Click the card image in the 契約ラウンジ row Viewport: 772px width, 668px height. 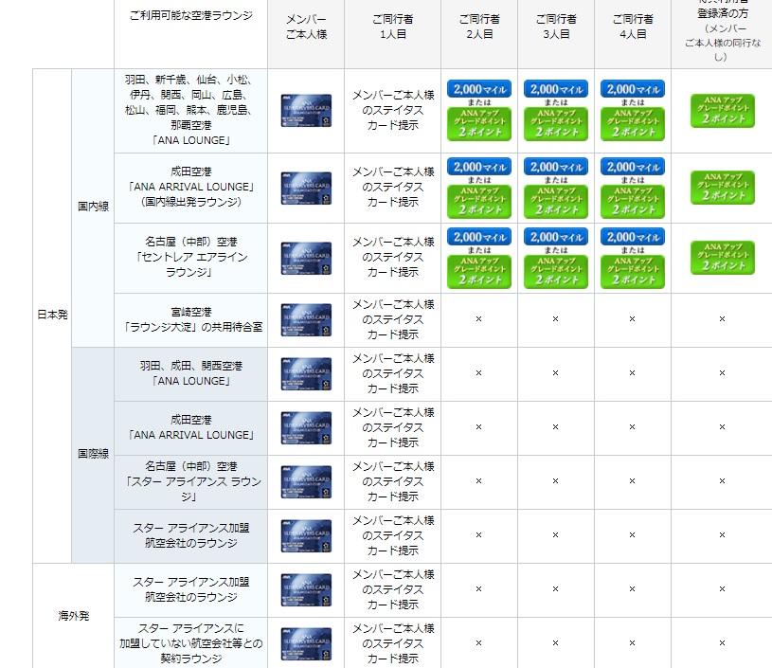click(306, 644)
